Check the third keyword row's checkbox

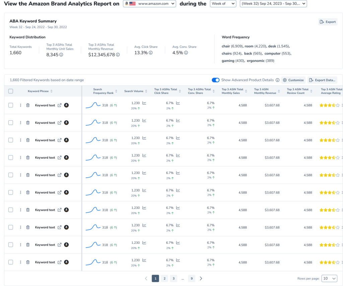click(x=11, y=140)
